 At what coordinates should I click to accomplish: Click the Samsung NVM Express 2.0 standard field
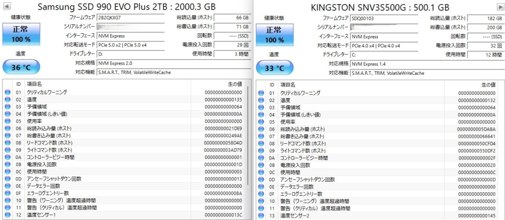(173, 63)
